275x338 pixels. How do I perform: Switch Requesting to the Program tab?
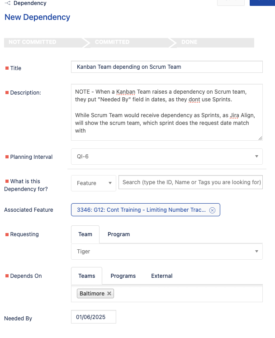tap(119, 234)
